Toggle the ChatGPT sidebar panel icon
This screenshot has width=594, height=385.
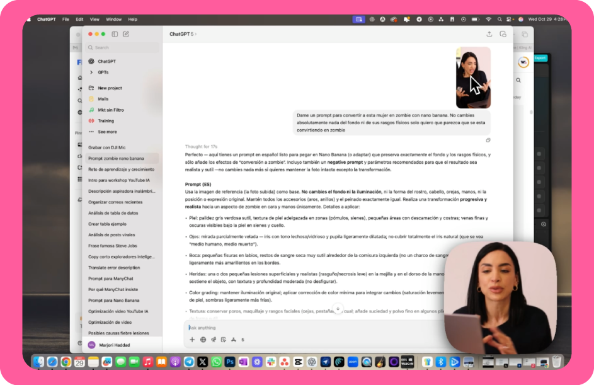click(115, 34)
